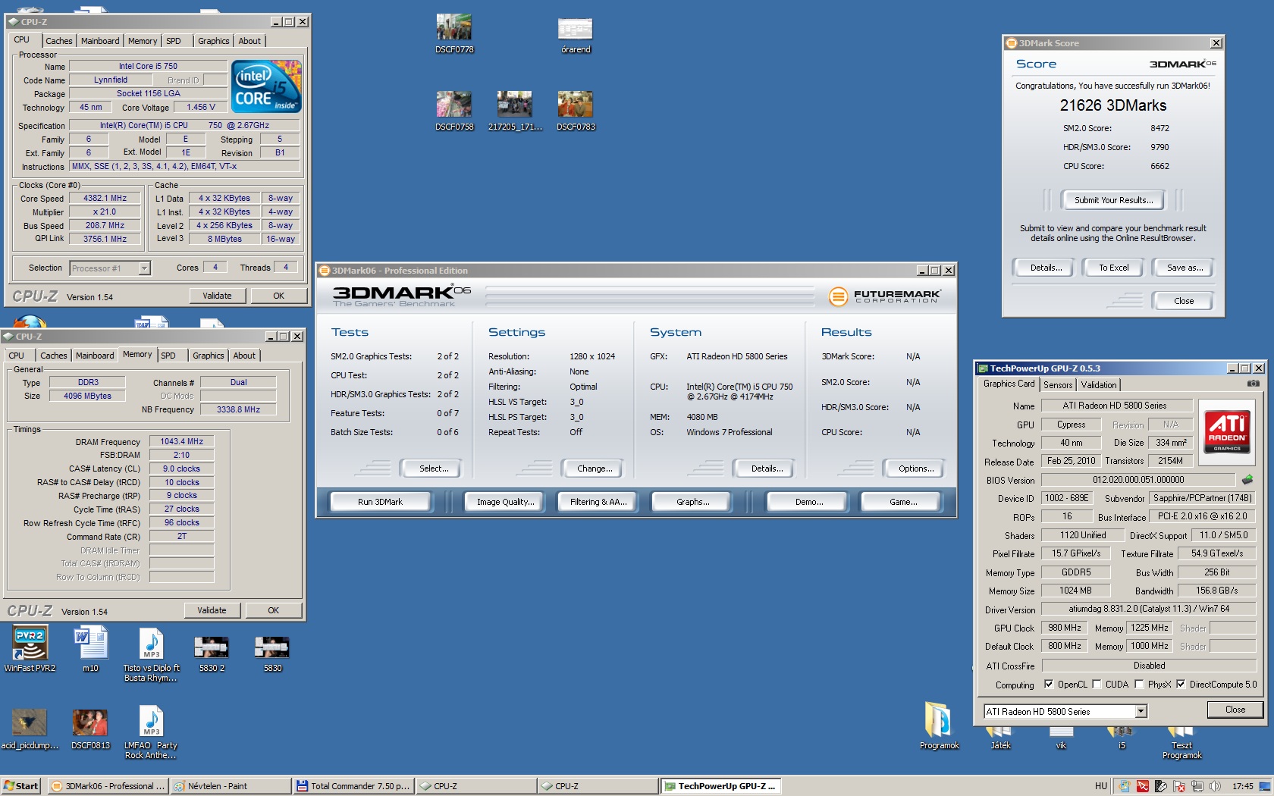This screenshot has height=796, width=1274.
Task: Click Validate in the top CPU-Z window
Action: (x=217, y=296)
